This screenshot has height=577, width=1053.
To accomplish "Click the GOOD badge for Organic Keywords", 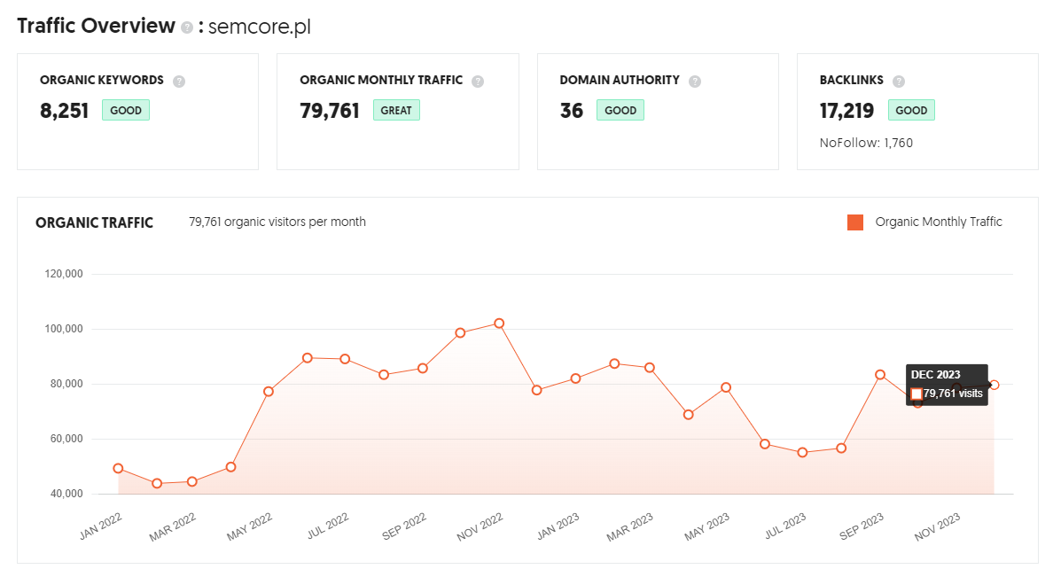I will pyautogui.click(x=126, y=110).
